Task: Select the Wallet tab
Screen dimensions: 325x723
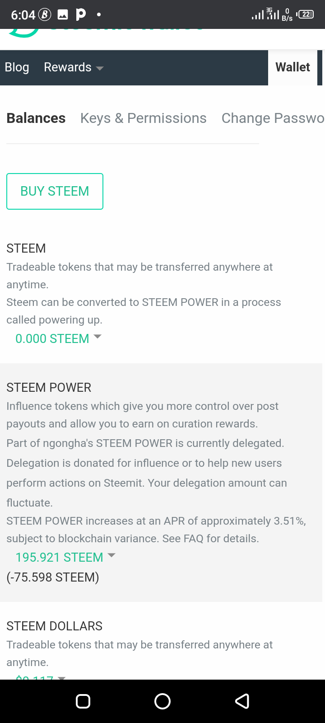Action: coord(293,67)
